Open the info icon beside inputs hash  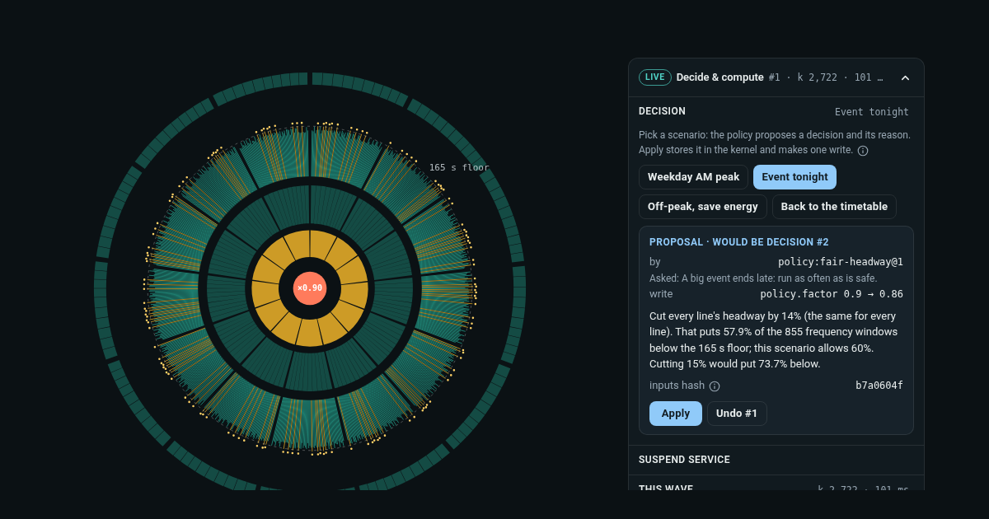click(x=715, y=386)
